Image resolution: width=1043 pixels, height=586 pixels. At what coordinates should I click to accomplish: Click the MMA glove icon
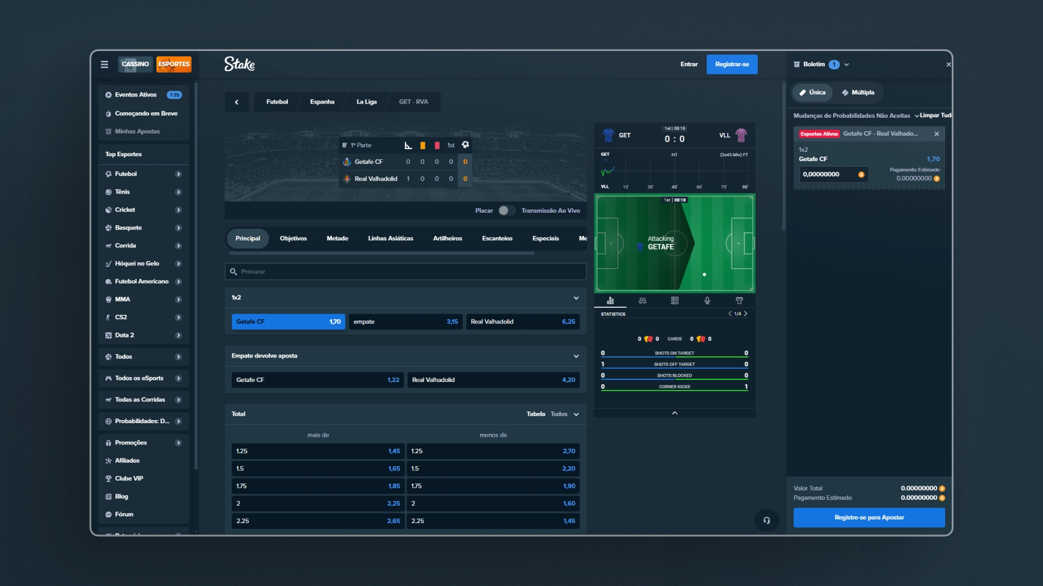108,300
